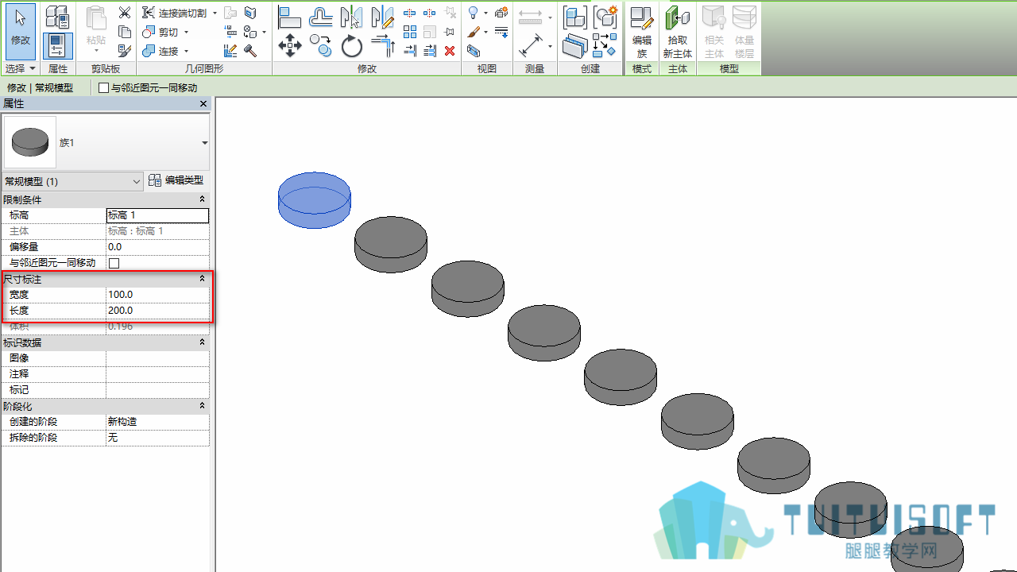
Task: Choose the Copy tool with circles icon
Action: [321, 46]
